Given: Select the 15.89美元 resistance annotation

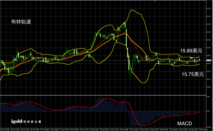Looking at the screenshot, I should (191, 51).
